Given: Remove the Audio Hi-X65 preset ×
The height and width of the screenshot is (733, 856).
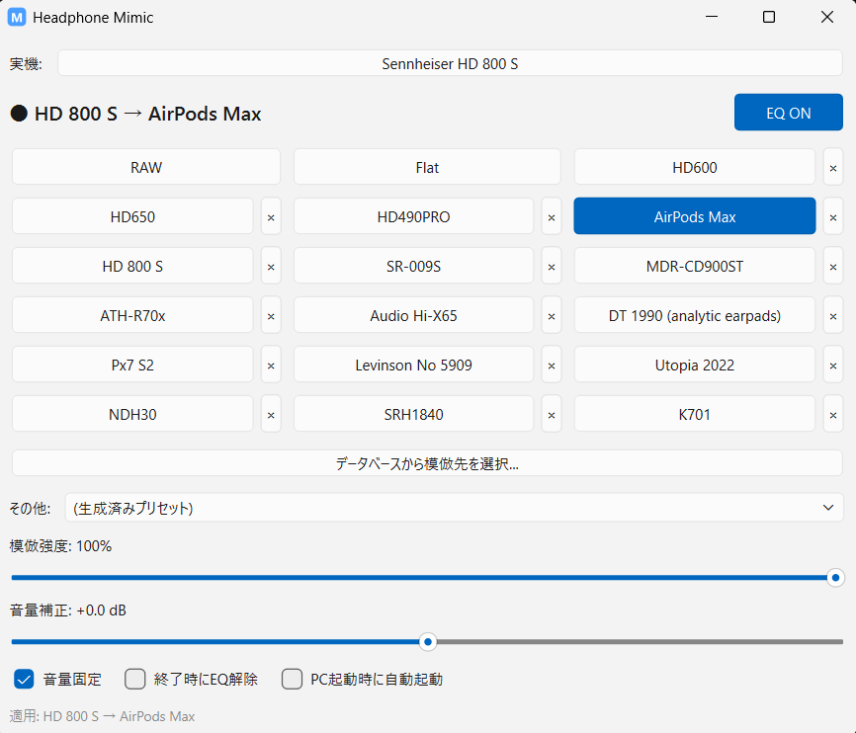Looking at the screenshot, I should [x=552, y=315].
